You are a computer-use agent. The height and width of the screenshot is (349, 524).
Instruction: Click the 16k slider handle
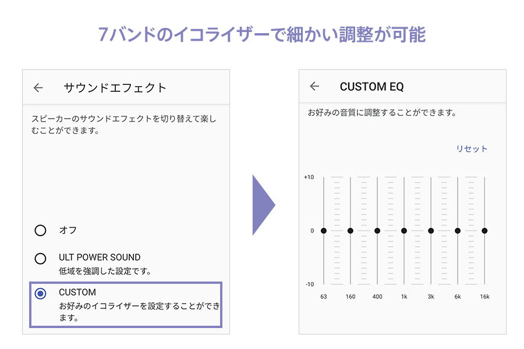coord(484,231)
